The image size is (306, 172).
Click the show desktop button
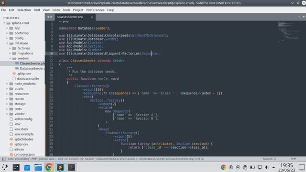(x=302, y=167)
